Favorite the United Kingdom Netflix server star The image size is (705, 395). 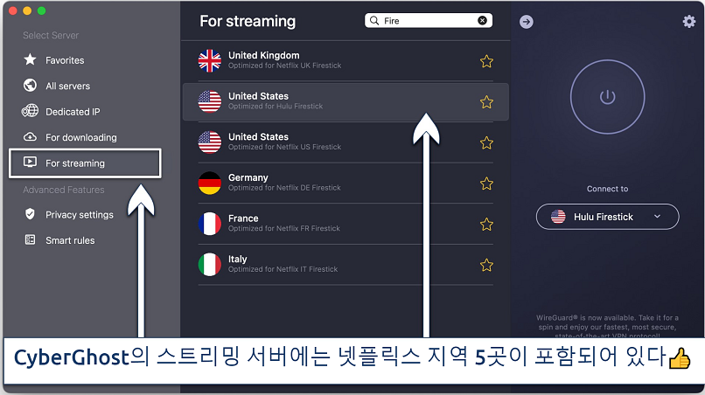[x=486, y=61]
